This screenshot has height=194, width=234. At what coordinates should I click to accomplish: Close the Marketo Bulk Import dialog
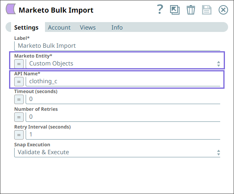[x=223, y=10]
